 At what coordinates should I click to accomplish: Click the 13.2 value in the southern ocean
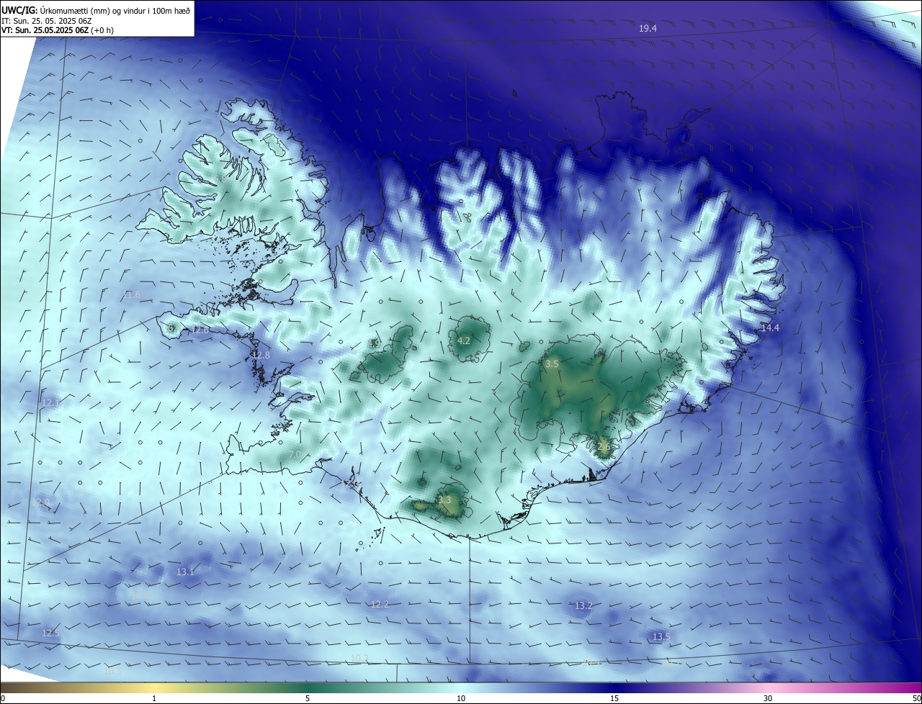583,606
